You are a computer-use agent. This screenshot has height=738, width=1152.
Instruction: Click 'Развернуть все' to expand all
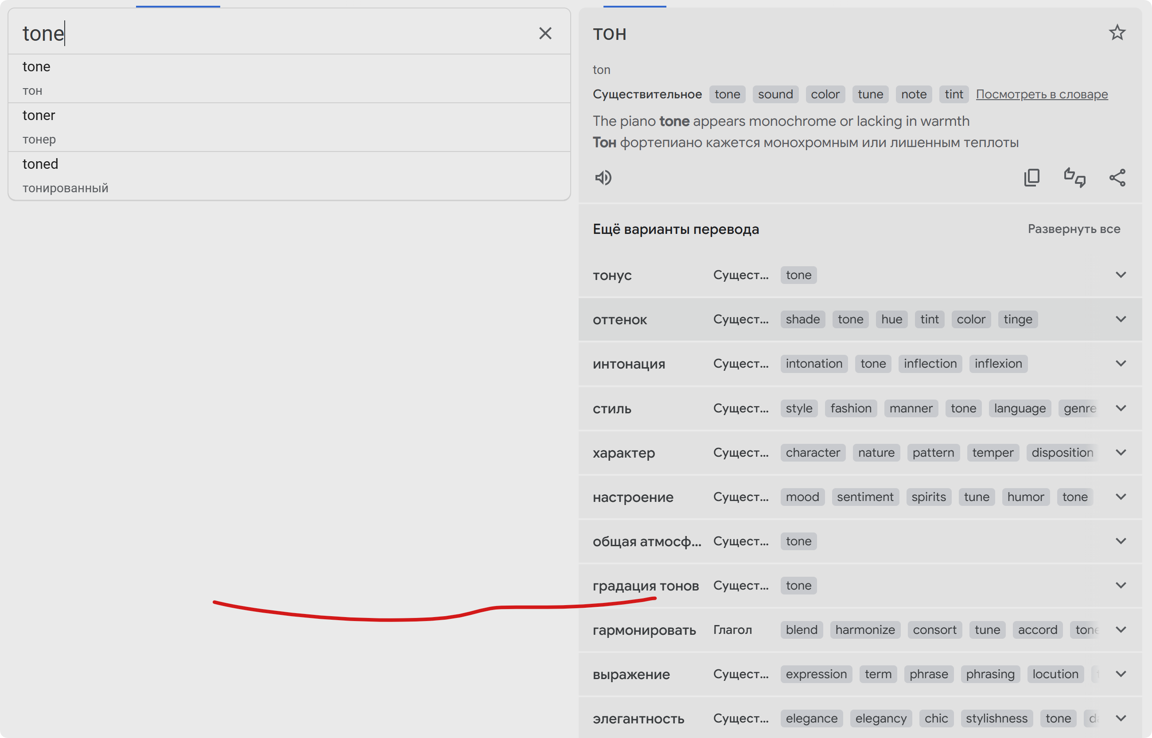1074,229
